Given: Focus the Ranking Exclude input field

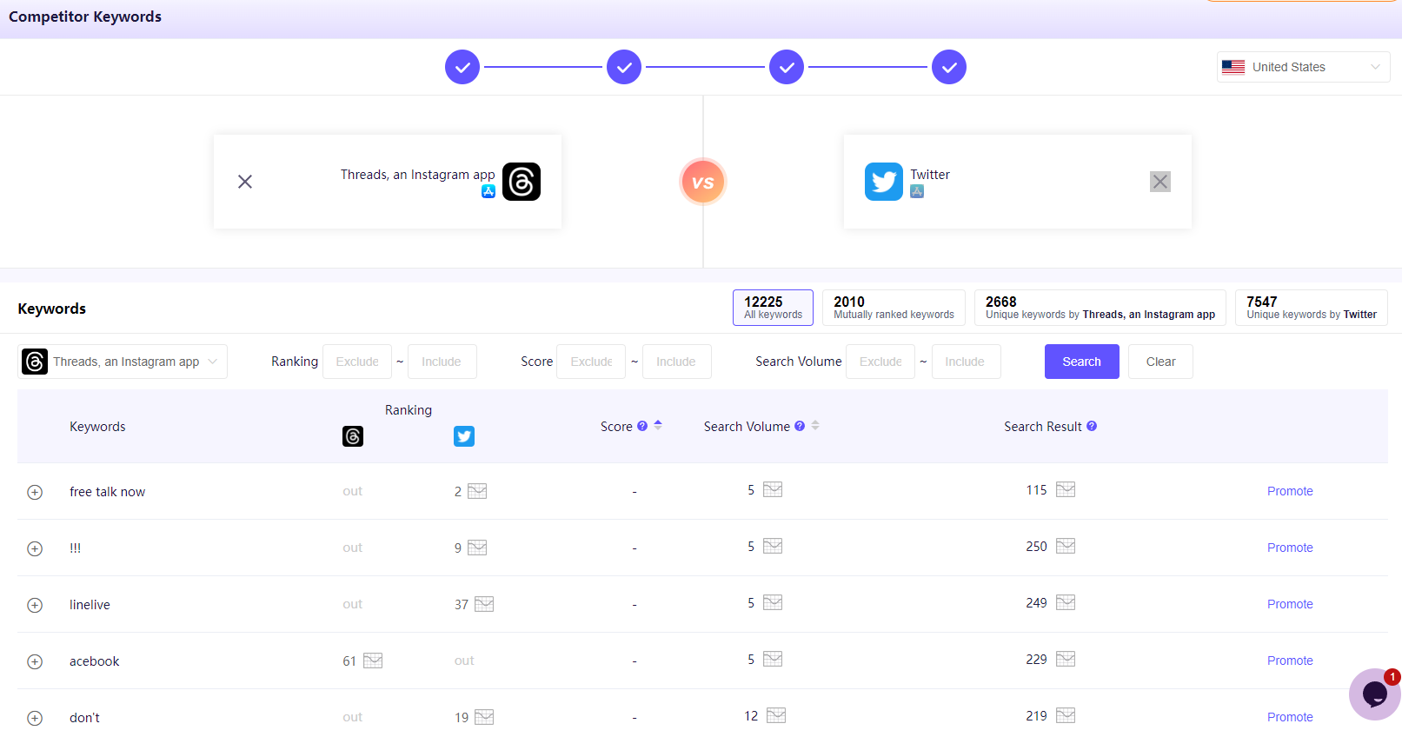Looking at the screenshot, I should coord(357,362).
